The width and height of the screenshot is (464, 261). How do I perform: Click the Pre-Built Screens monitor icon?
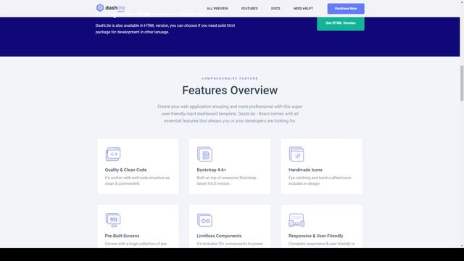tap(113, 220)
